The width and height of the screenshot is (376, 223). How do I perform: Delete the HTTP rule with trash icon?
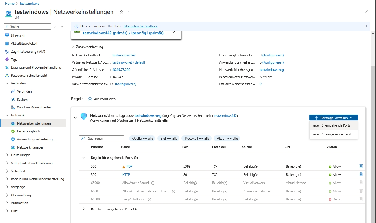tap(361, 174)
